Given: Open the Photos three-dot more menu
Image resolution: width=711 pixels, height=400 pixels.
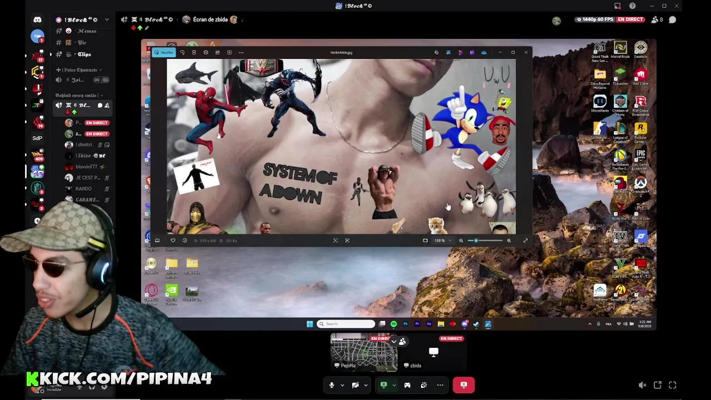Looking at the screenshot, I should click(x=241, y=52).
